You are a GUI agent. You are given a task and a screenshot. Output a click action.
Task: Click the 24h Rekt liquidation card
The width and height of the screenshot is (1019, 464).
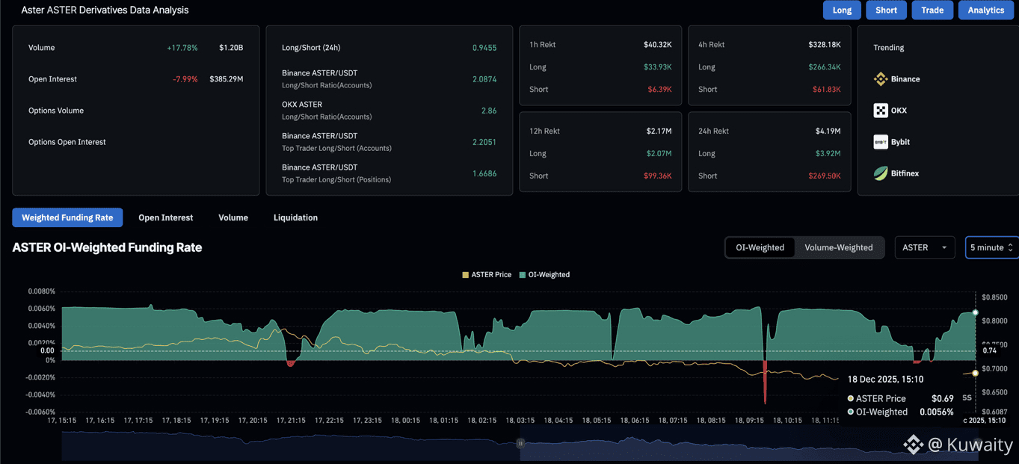click(769, 152)
